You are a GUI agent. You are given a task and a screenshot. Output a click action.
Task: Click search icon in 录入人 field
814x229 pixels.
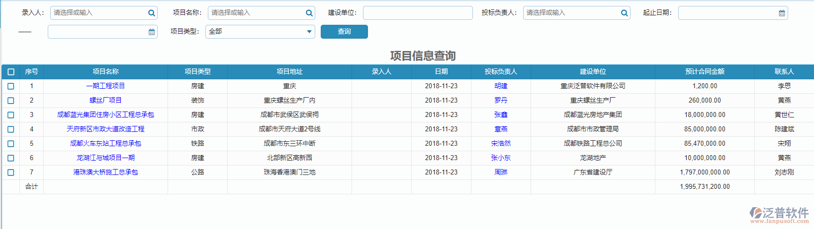[x=151, y=13]
